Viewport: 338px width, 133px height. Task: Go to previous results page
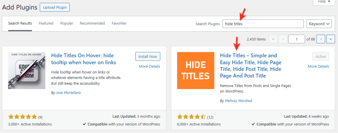(x=283, y=39)
